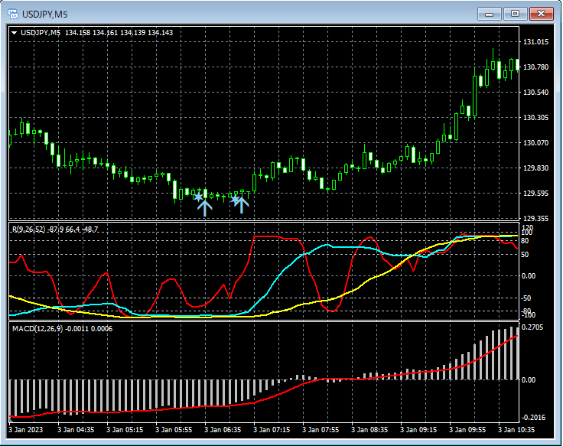This screenshot has height=446, width=563.
Task: Click the USDJPY,M5 window title text
Action: pyautogui.click(x=45, y=15)
